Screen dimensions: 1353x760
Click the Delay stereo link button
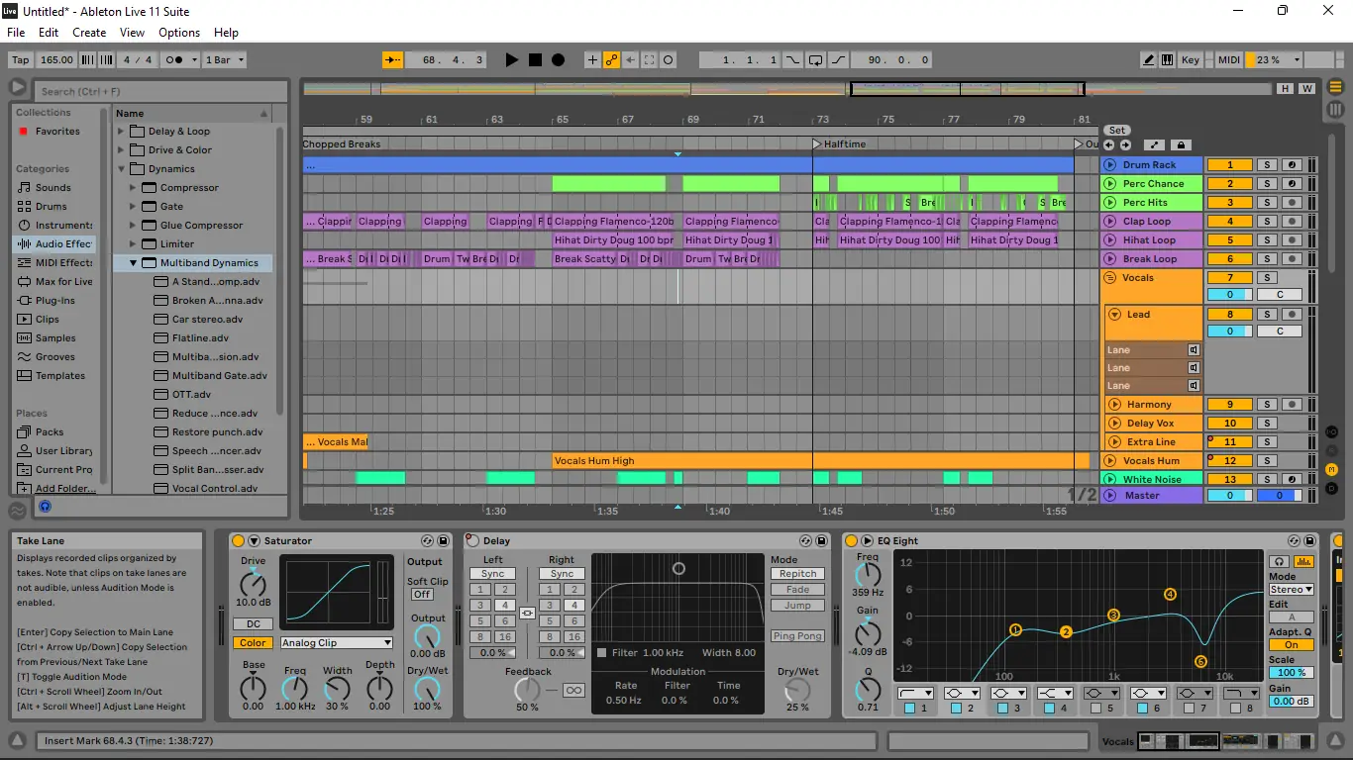(527, 614)
